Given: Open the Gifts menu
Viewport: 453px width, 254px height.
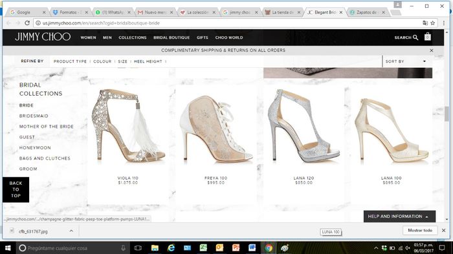Looking at the screenshot, I should pos(202,37).
